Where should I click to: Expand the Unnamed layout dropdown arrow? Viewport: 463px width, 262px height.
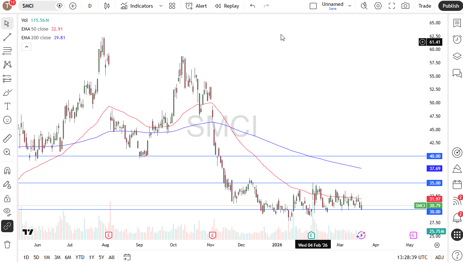tap(349, 6)
